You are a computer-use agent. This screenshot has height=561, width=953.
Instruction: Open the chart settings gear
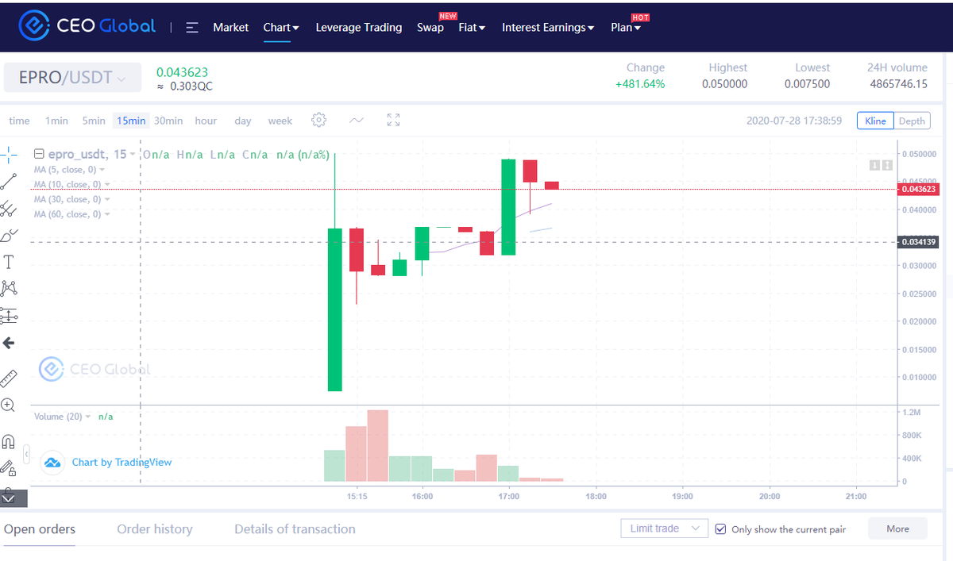pos(319,120)
